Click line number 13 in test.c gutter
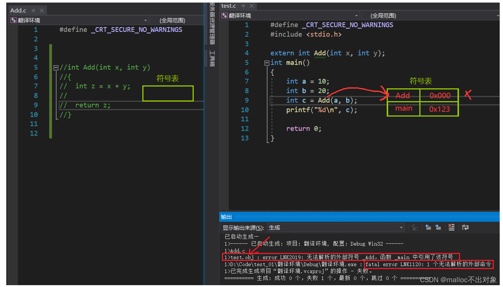Image resolution: width=503 pixels, height=287 pixels. coord(245,138)
